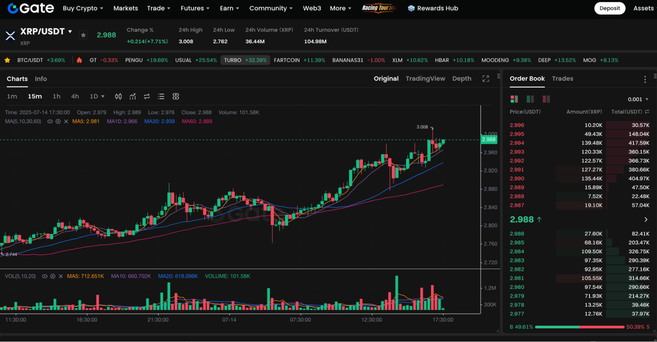Screen dimensions: 657x342
Task: Open the 0.001 price precision dropdown
Action: click(638, 99)
